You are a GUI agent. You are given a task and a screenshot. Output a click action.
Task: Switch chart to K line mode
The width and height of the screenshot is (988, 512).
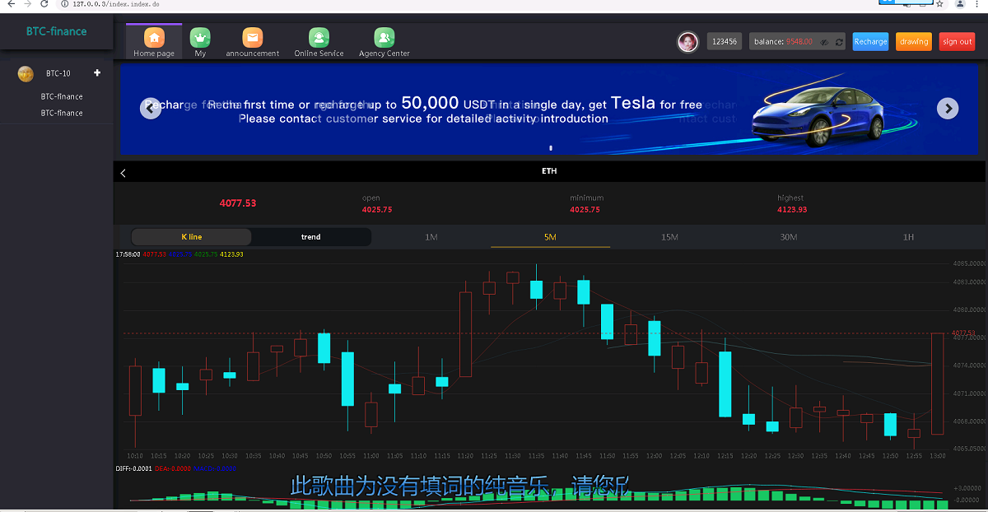[x=191, y=237]
